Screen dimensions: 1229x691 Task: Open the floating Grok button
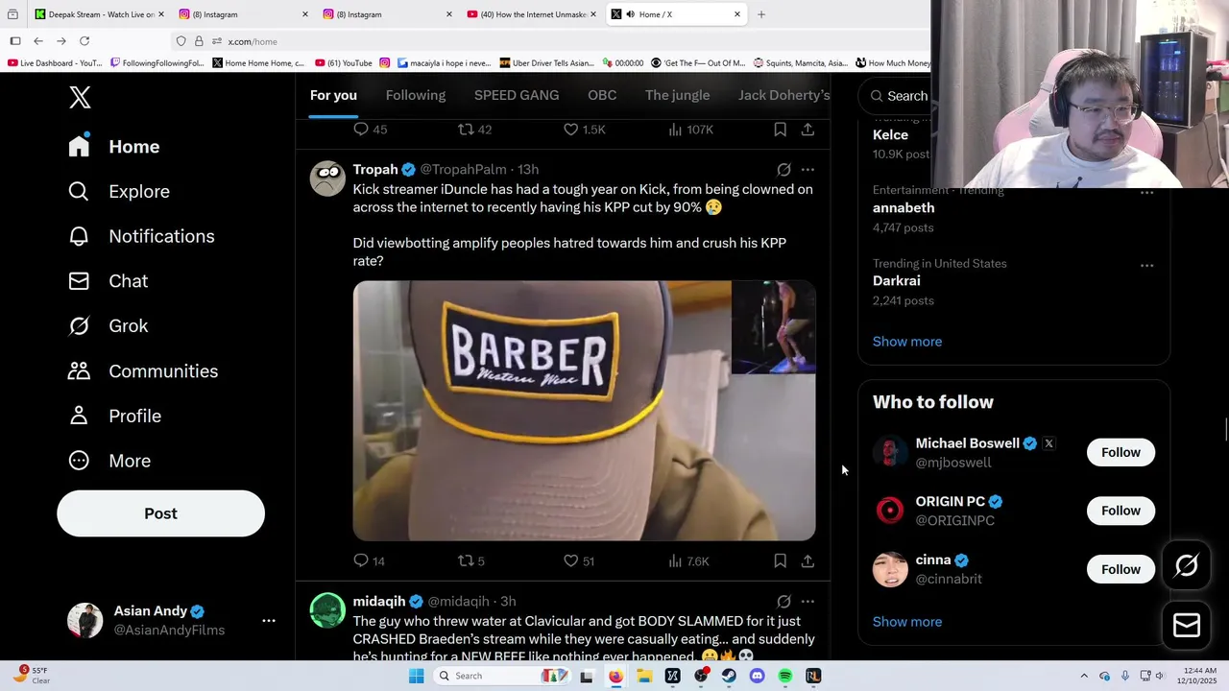point(1187,566)
